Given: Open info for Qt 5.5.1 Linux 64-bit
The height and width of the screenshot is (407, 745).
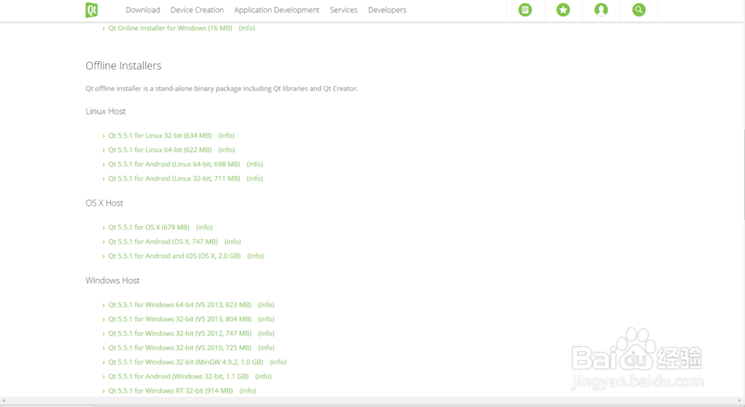Looking at the screenshot, I should point(226,150).
